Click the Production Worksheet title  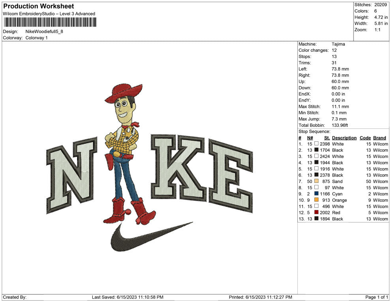39,6
